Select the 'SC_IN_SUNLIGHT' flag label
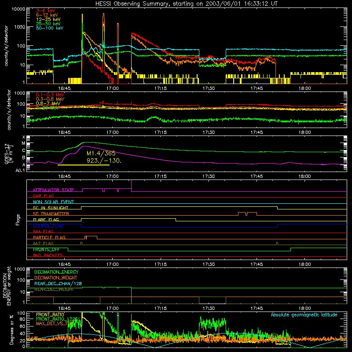The height and width of the screenshot is (352, 352). [x=51, y=208]
